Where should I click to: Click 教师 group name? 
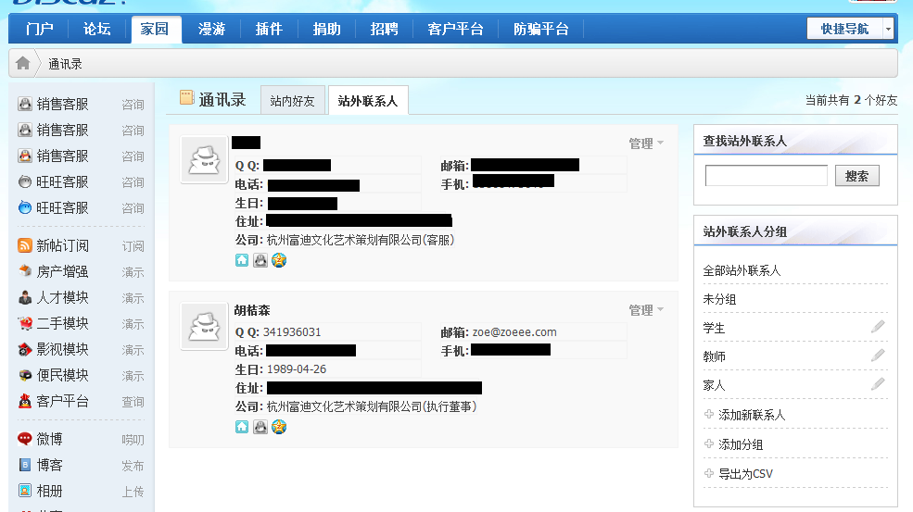coord(714,356)
